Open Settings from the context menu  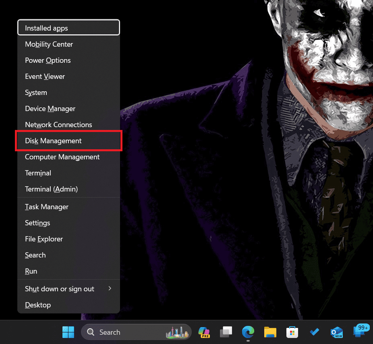(x=37, y=223)
